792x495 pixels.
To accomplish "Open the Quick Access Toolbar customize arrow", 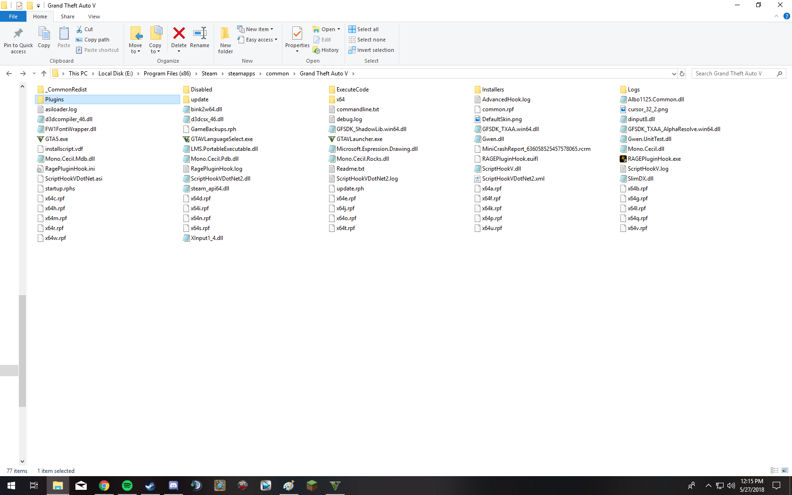I will pos(38,6).
